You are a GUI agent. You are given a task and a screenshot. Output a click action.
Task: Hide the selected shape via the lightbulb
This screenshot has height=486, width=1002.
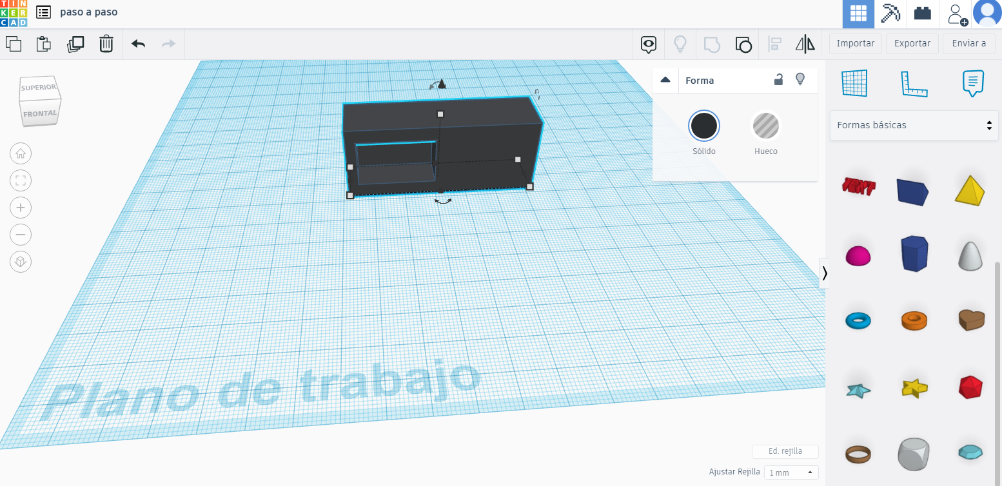(x=800, y=80)
